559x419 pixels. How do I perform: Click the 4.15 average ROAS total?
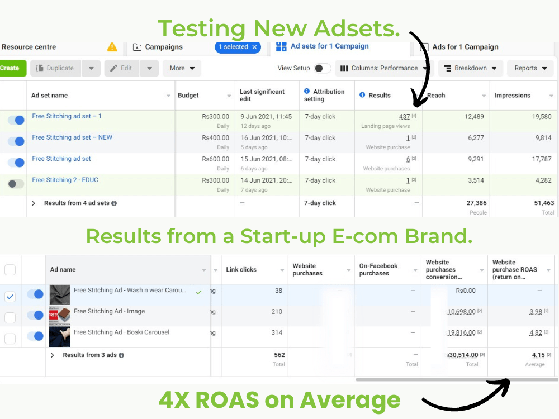538,355
